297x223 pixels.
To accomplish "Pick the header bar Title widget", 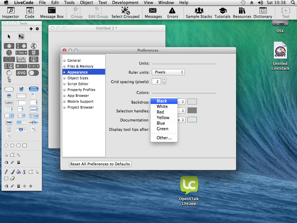I will (x=21, y=53).
